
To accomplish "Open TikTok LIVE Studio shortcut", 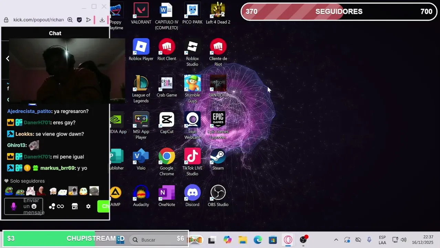I will click(192, 162).
